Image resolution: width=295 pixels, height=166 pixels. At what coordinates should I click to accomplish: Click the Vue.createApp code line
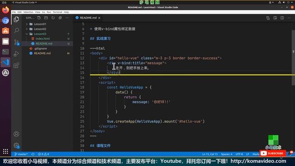pyautogui.click(x=156, y=121)
